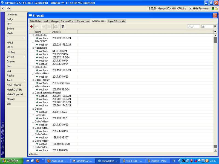Switch to the NAT tab
This screenshot has width=219, height=164.
point(46,21)
